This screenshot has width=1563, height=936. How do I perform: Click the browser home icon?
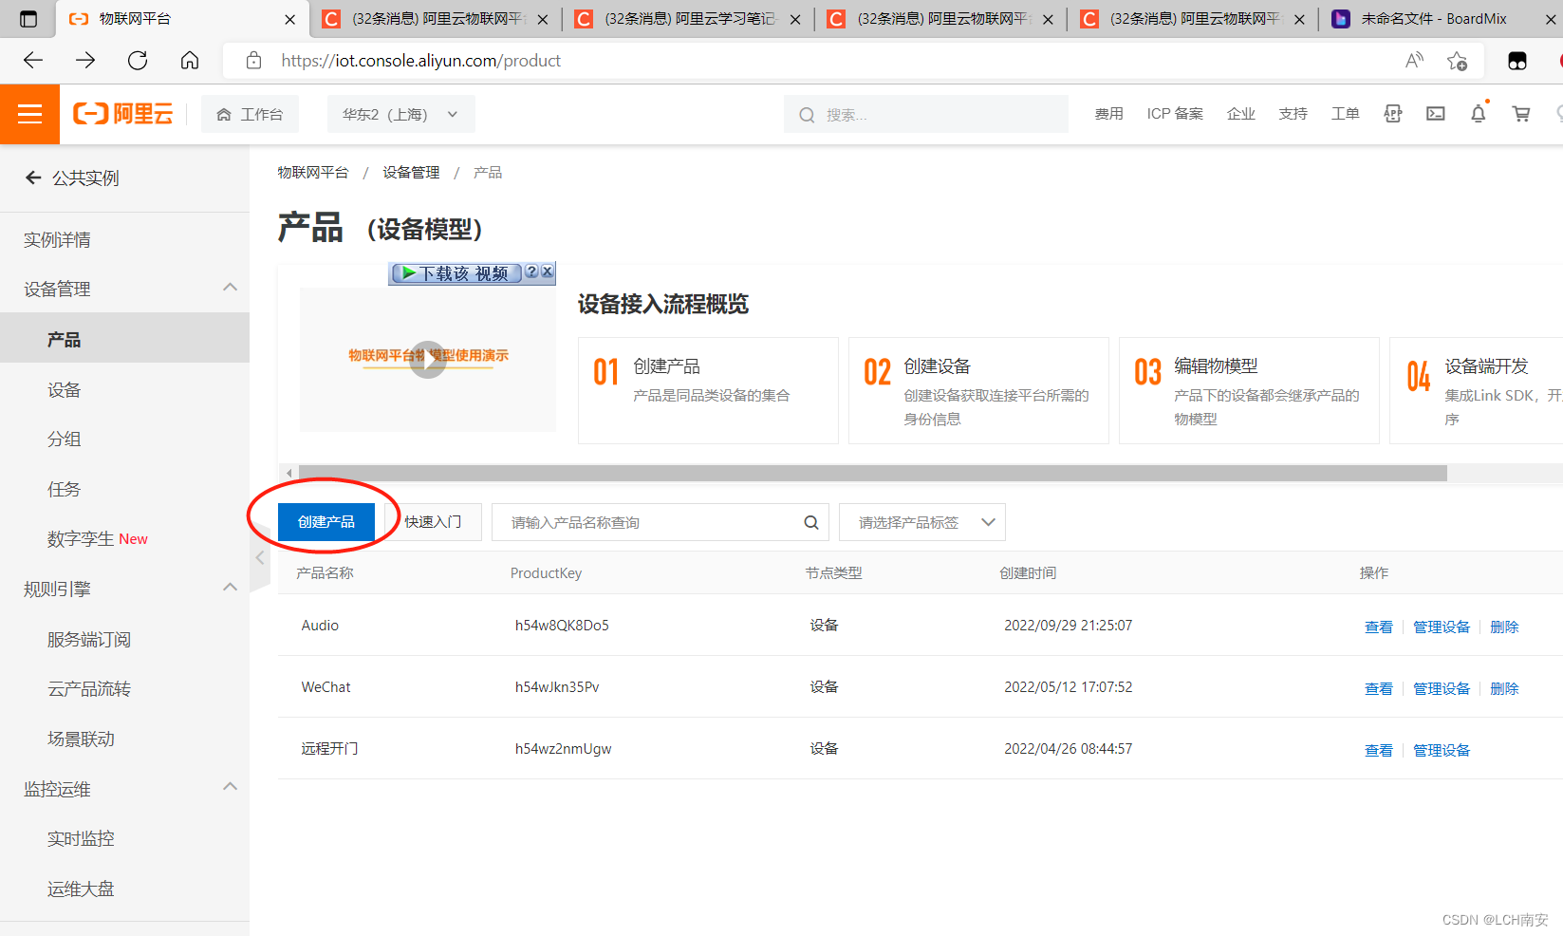pos(190,61)
